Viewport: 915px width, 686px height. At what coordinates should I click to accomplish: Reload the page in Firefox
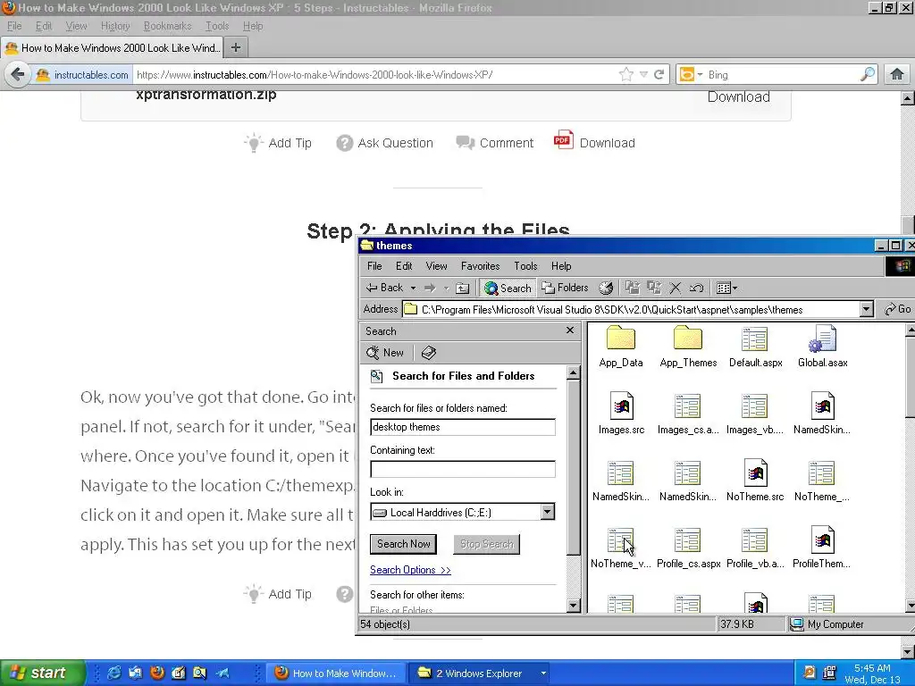659,74
